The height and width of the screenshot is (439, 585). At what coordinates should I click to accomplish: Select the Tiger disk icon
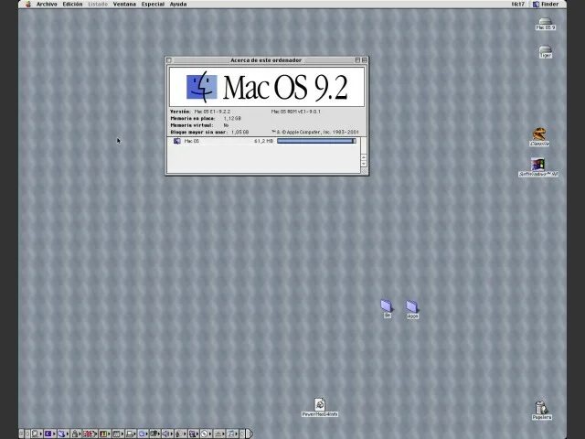545,51
